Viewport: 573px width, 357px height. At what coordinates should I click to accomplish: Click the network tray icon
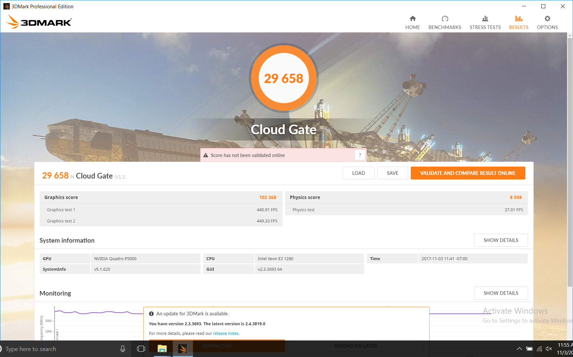[x=539, y=349]
